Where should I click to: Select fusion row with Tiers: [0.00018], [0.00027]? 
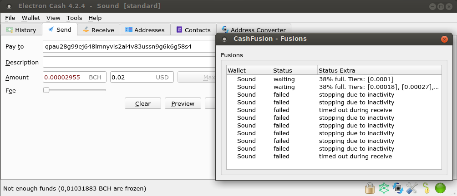click(x=334, y=87)
